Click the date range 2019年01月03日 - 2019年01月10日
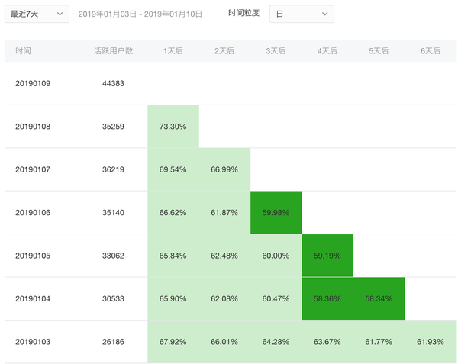This screenshot has width=458, height=364. point(140,14)
